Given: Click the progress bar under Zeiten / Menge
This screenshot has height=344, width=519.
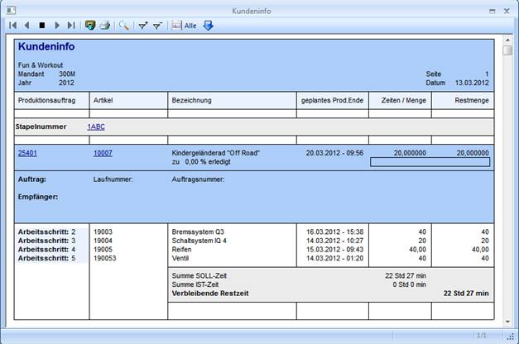Looking at the screenshot, I should coord(429,162).
